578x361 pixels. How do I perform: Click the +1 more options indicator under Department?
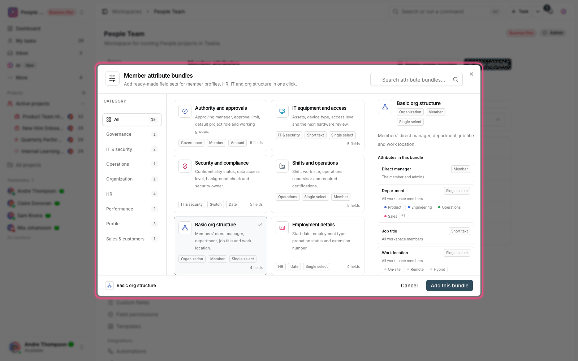(x=403, y=216)
